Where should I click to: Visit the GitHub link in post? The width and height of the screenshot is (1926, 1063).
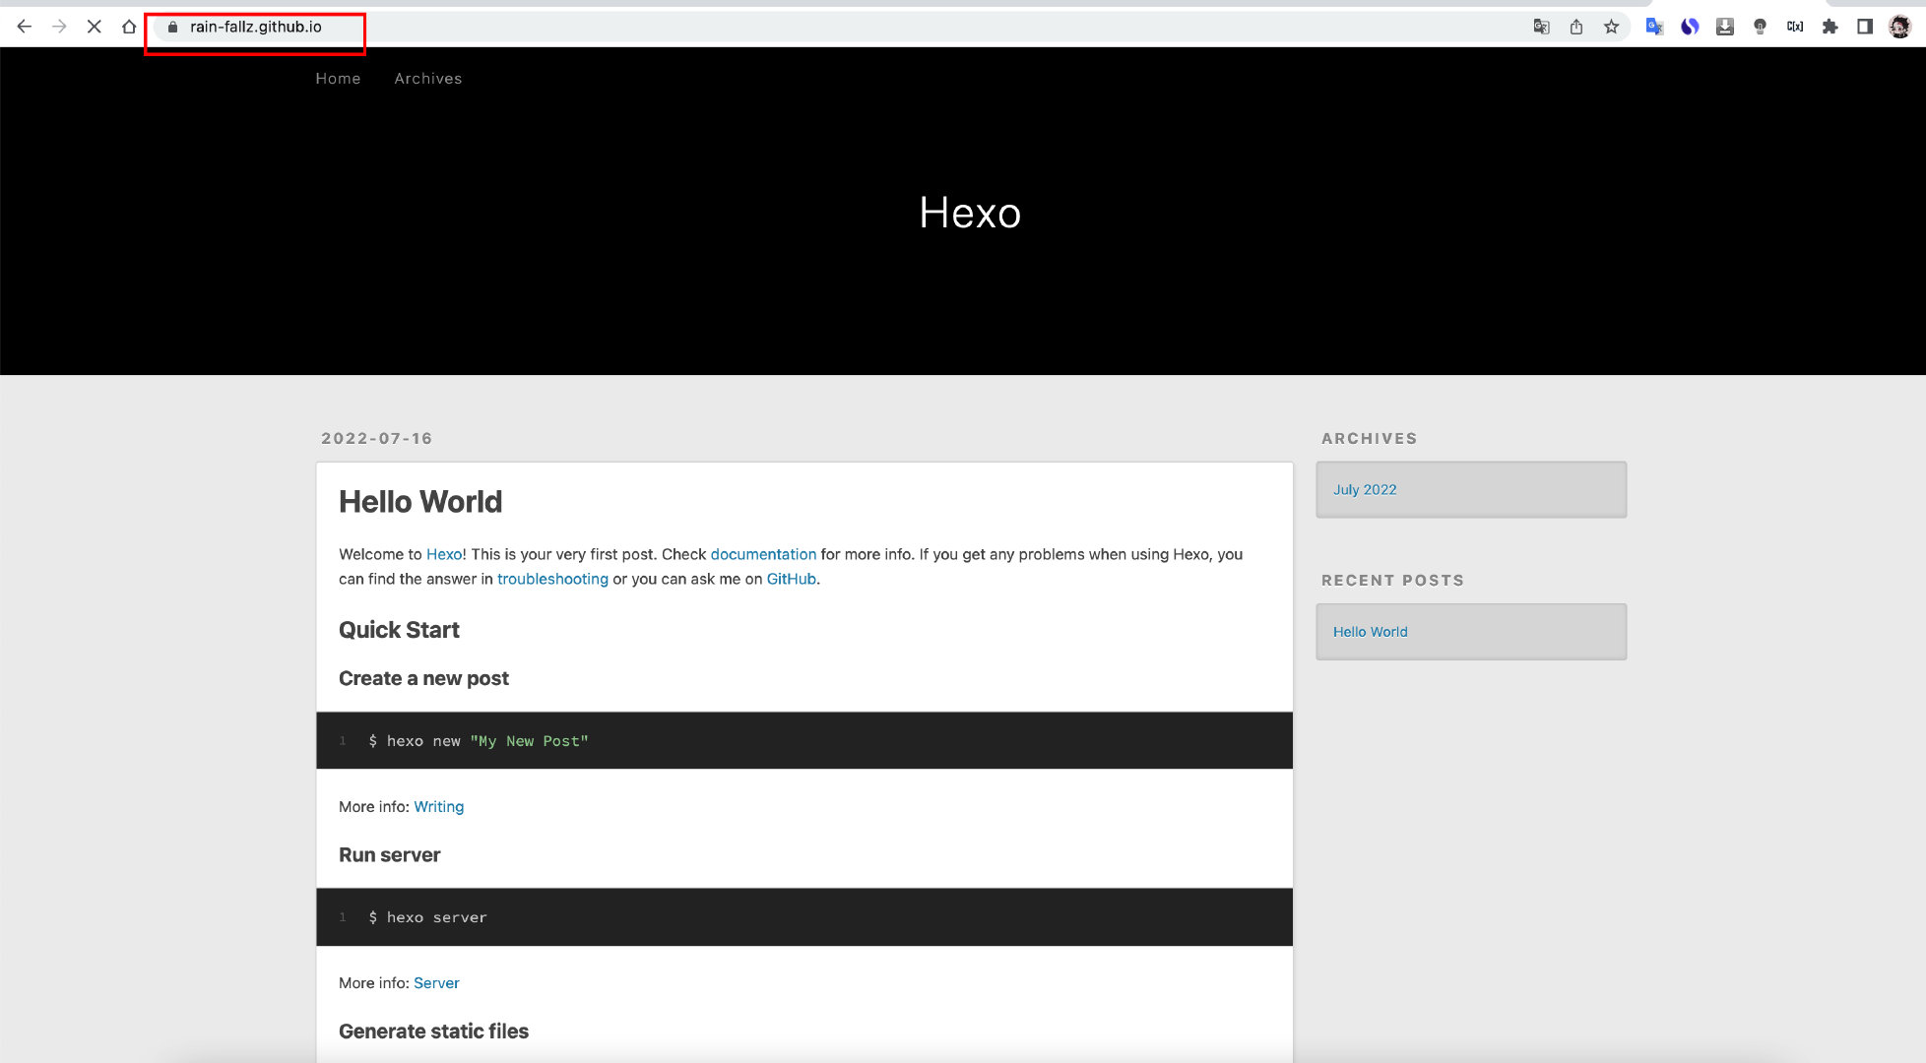[792, 579]
